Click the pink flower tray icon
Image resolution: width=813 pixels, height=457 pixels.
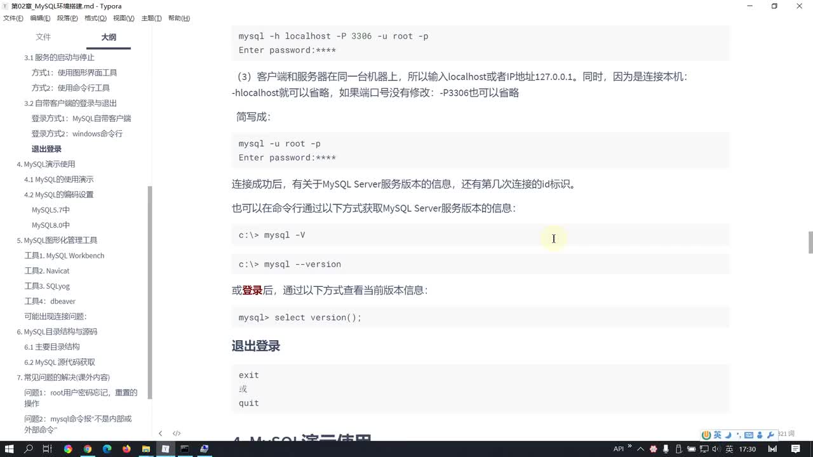click(x=653, y=449)
